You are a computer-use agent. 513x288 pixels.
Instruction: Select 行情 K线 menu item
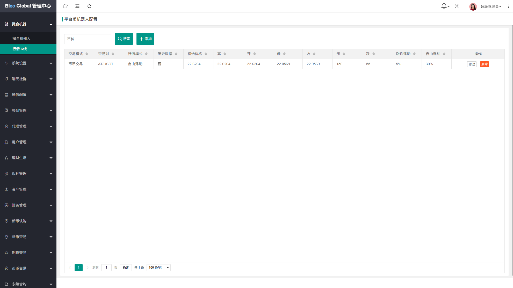tap(20, 49)
